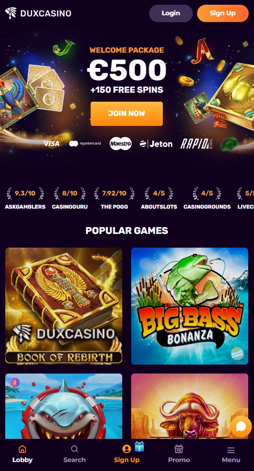Open the Book of Rebirth game
This screenshot has width=254, height=471.
64,306
